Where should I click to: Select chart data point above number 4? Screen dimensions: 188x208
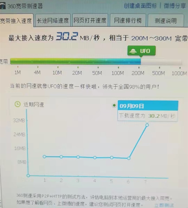(x=95, y=157)
